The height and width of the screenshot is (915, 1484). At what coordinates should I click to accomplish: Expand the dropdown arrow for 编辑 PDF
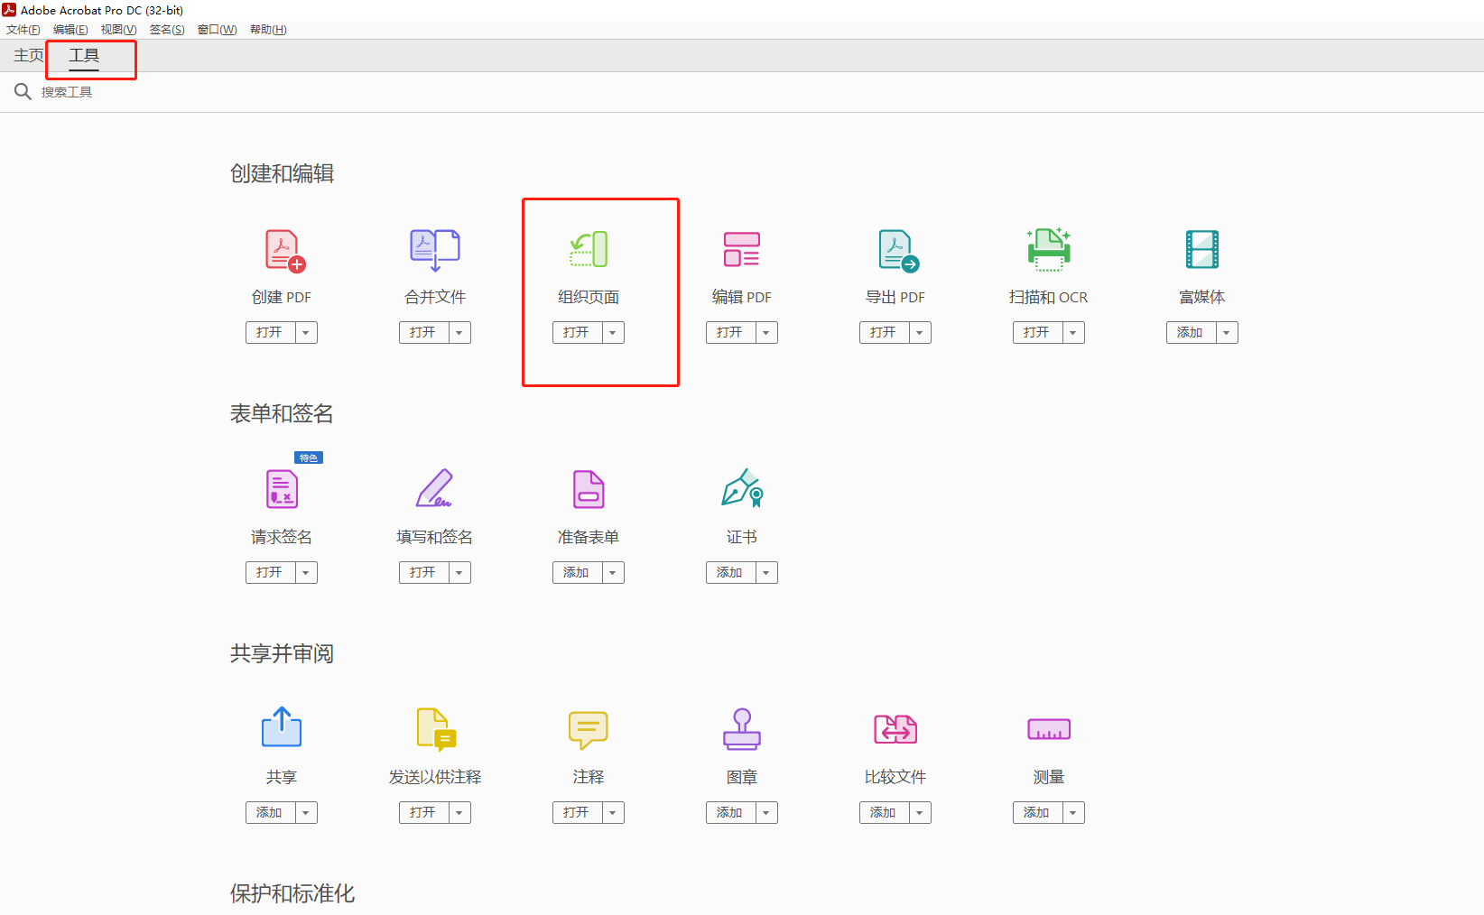[766, 333]
